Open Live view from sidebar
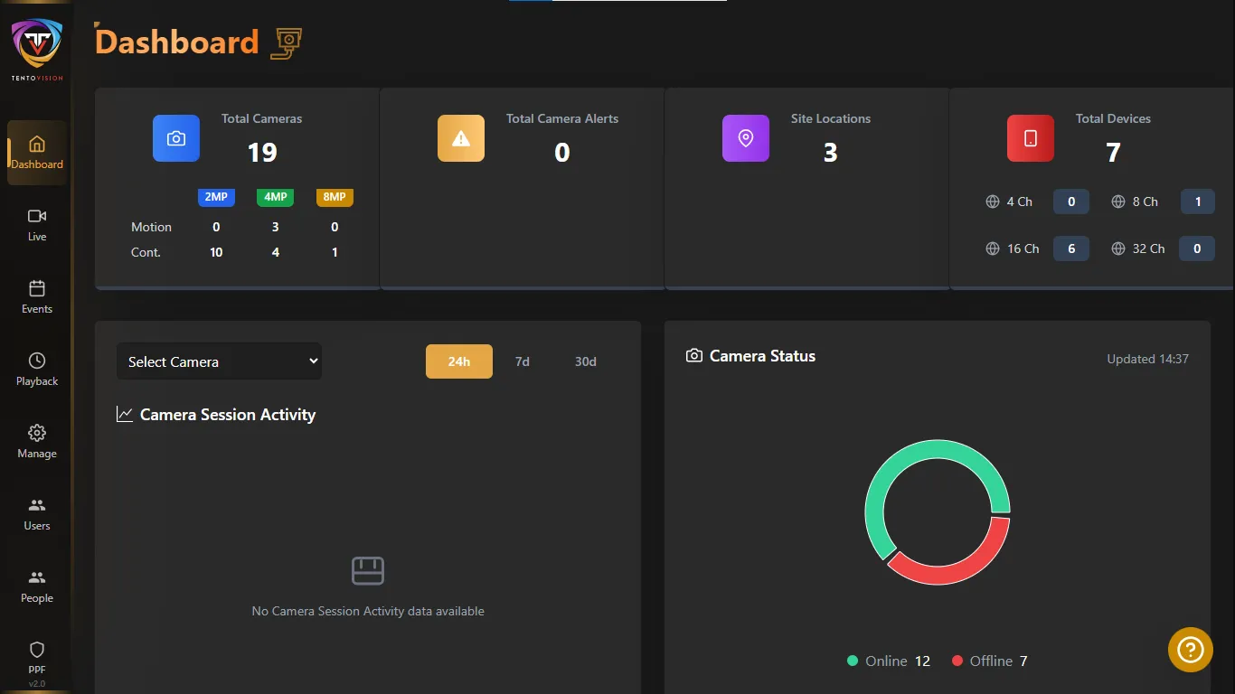The image size is (1235, 694). (37, 224)
